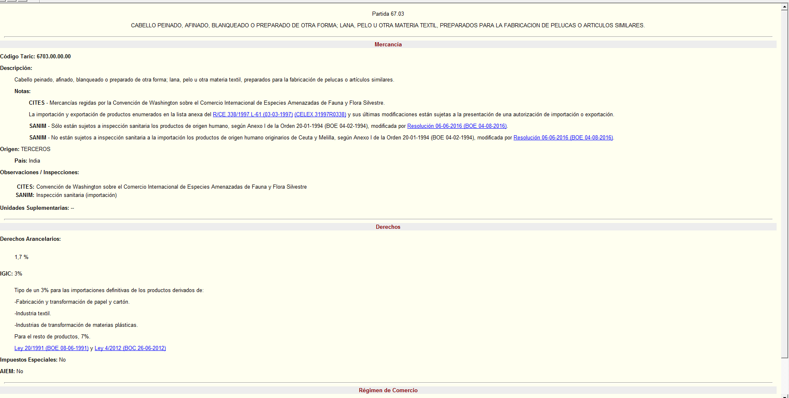Click the 1,7 % tariff duty value
The width and height of the screenshot is (789, 398).
pos(22,257)
